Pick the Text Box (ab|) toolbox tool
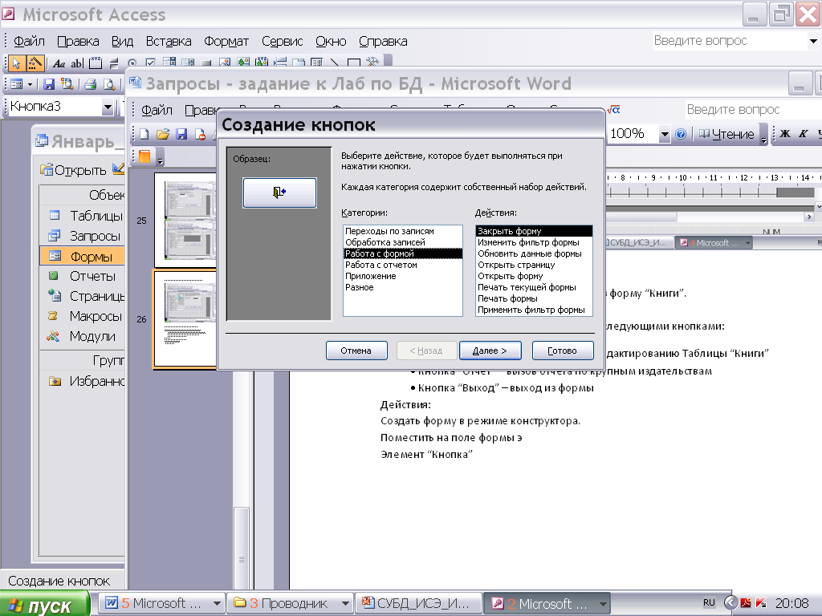 click(77, 64)
